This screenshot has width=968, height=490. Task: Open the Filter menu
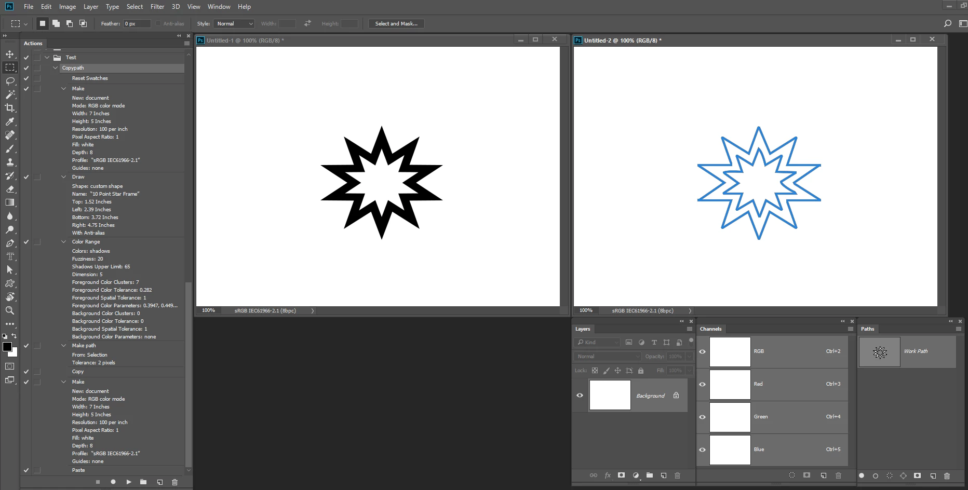[x=157, y=7]
